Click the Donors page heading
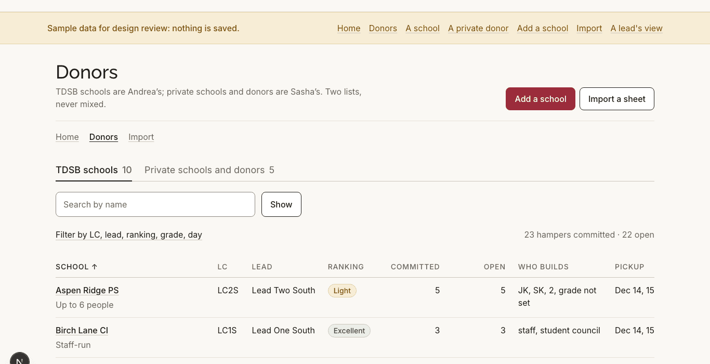The image size is (710, 364). coord(87,72)
